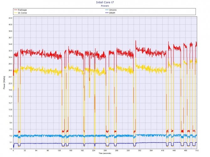Click the 5.2 y-axis value
210x157 pixels.
pyautogui.click(x=11, y=136)
